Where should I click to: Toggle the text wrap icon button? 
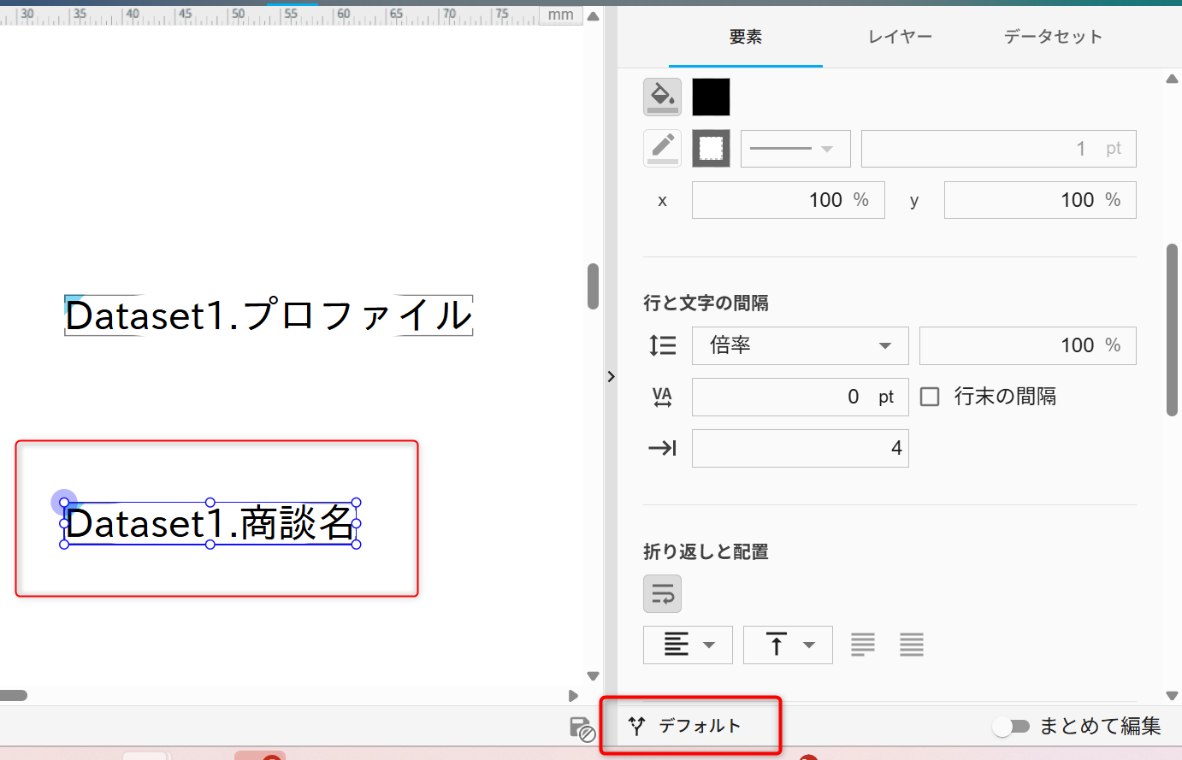[662, 593]
